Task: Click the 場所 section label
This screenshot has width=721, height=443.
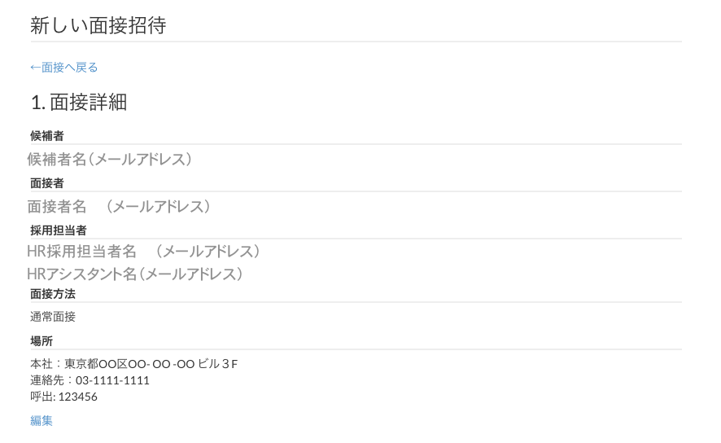Action: coord(42,341)
